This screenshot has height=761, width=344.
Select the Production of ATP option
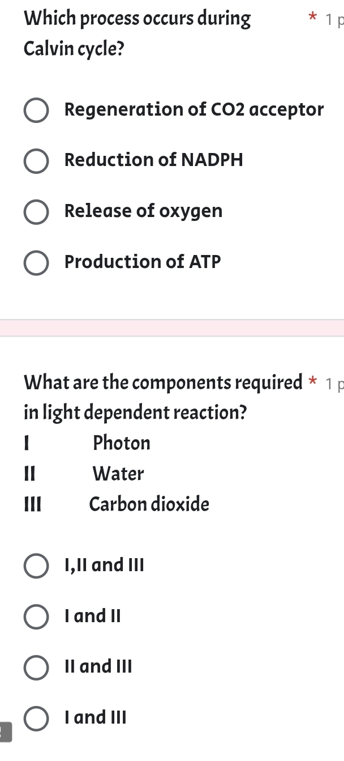click(x=36, y=262)
